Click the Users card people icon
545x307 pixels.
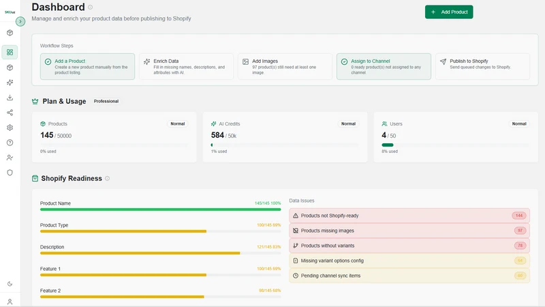click(384, 123)
